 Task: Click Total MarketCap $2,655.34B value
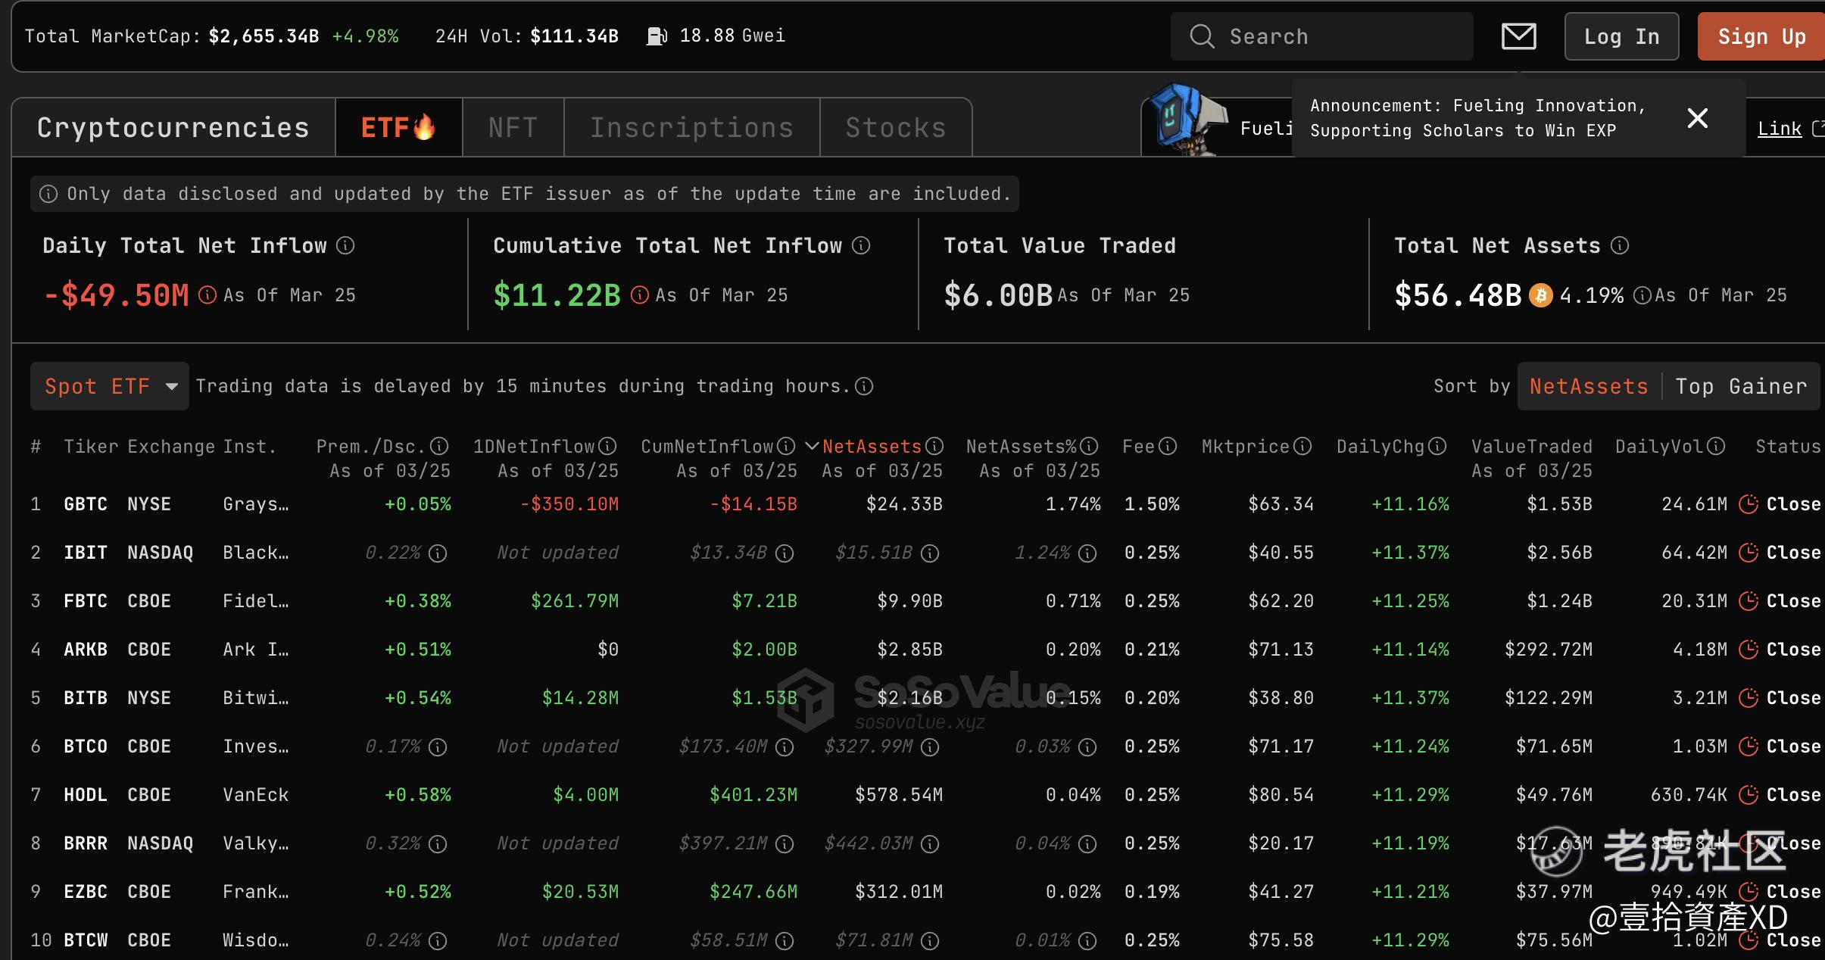pos(264,36)
